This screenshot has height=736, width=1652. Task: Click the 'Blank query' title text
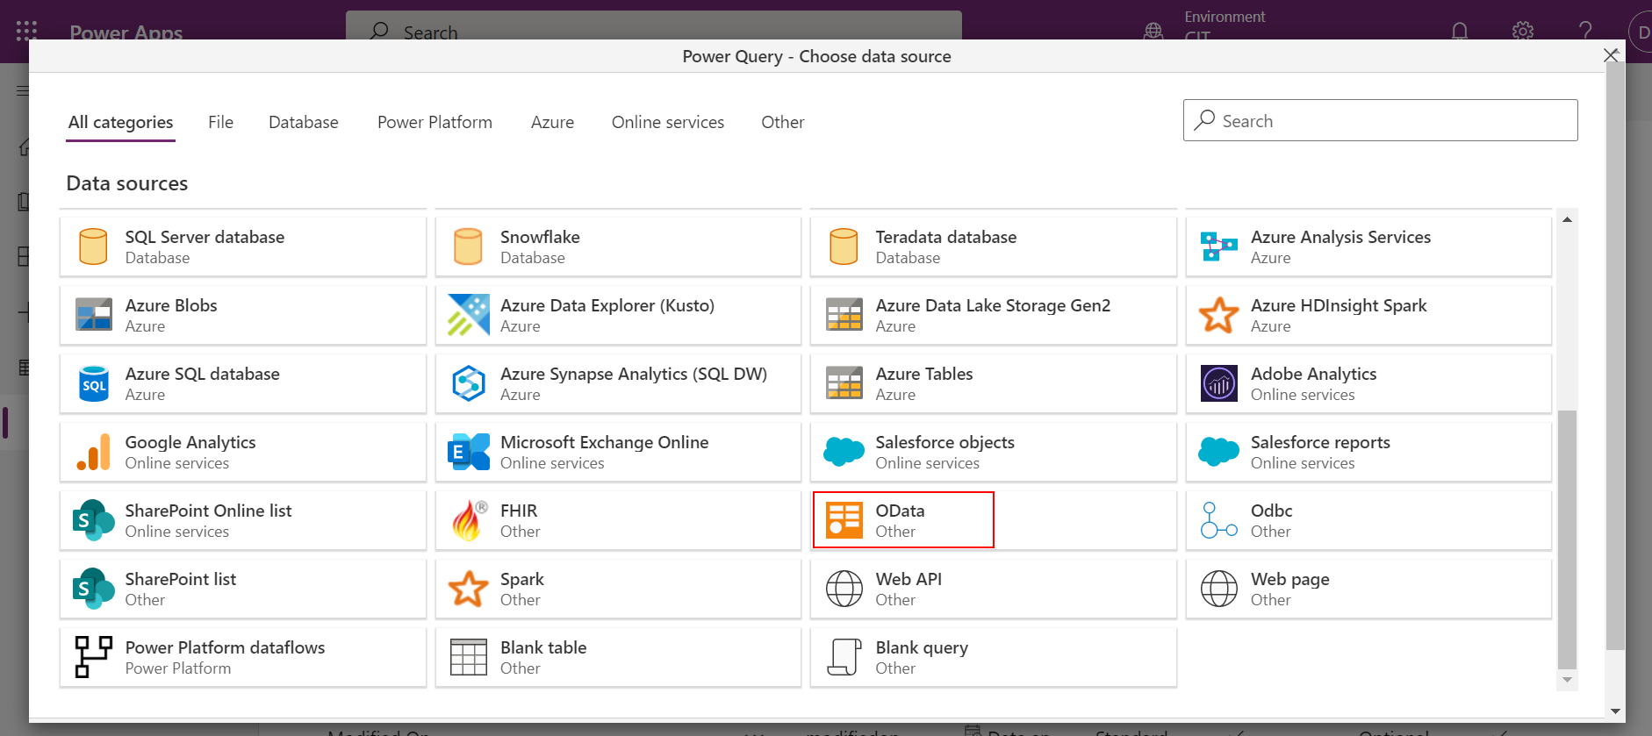(922, 647)
